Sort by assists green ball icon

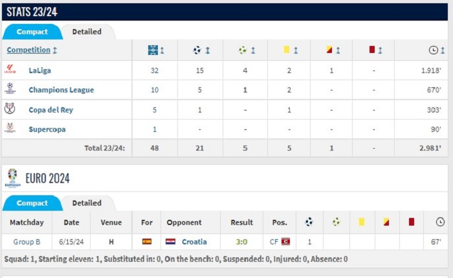[x=243, y=50]
